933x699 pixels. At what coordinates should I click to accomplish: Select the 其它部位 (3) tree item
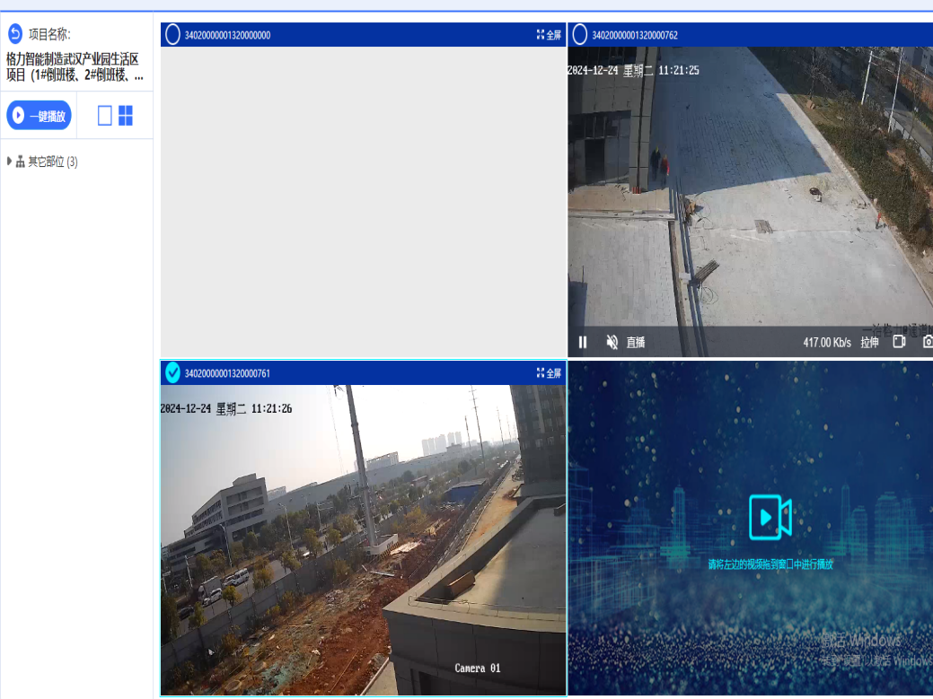[52, 162]
